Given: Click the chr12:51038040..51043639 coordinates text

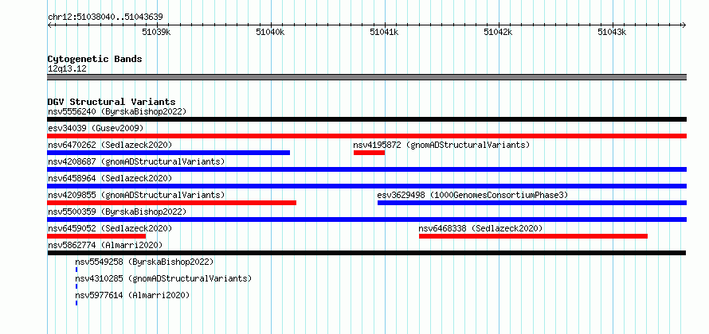Looking at the screenshot, I should tap(105, 17).
